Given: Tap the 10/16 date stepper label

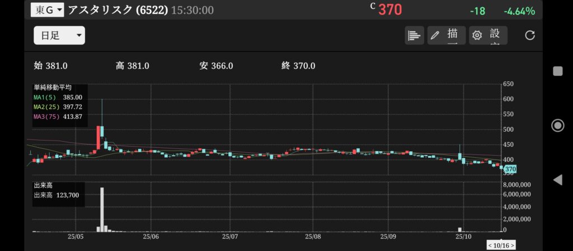Looking at the screenshot, I should point(501,245).
